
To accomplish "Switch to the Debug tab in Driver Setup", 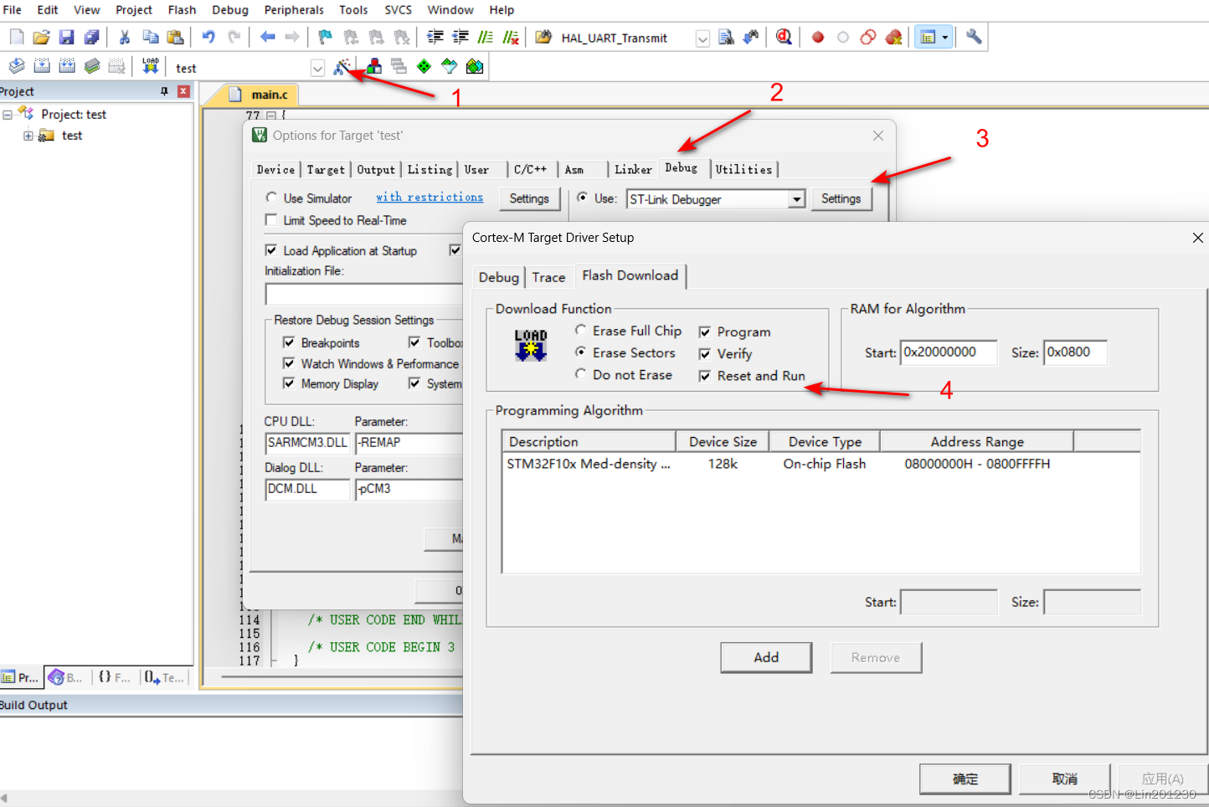I will (499, 277).
